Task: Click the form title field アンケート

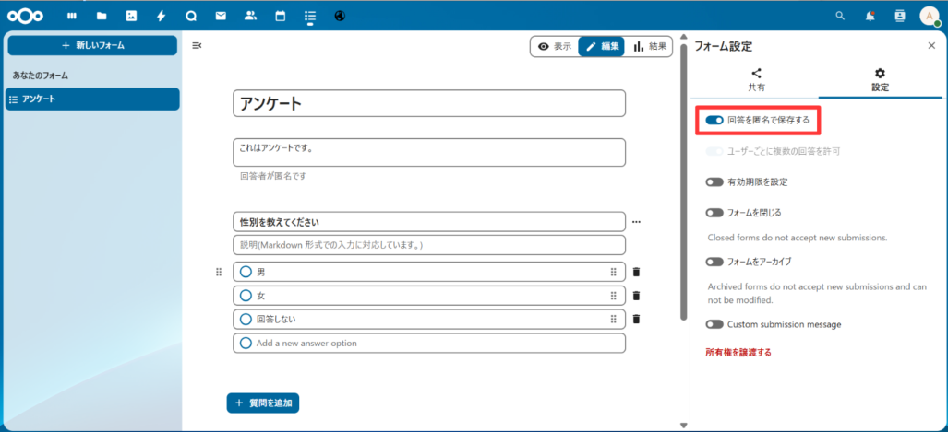Action: click(x=429, y=103)
